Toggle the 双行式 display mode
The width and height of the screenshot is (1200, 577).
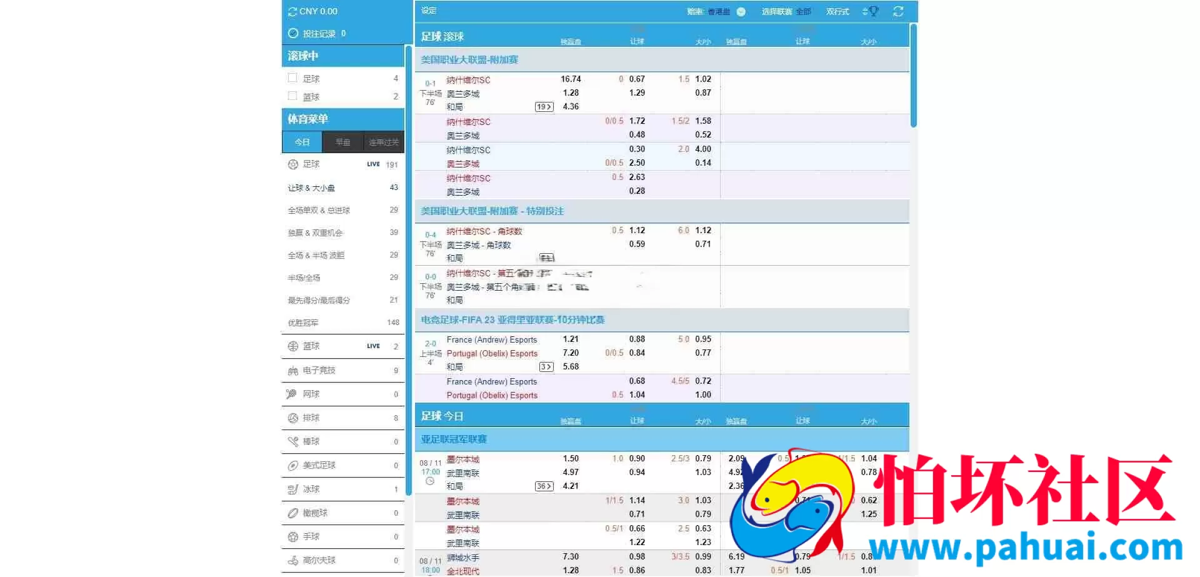coord(837,11)
